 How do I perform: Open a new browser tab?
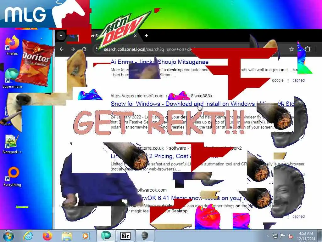pos(147,36)
